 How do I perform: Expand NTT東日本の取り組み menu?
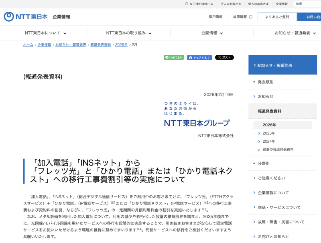[129, 33]
